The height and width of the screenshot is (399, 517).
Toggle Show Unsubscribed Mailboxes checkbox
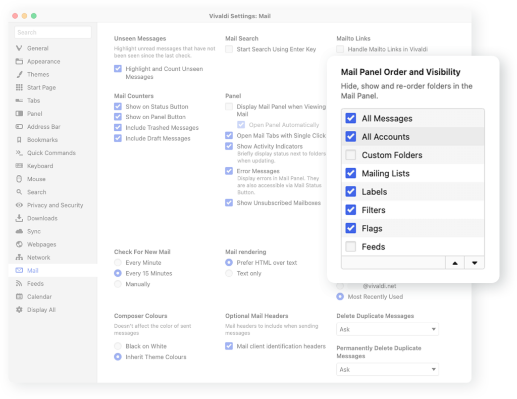pos(229,203)
